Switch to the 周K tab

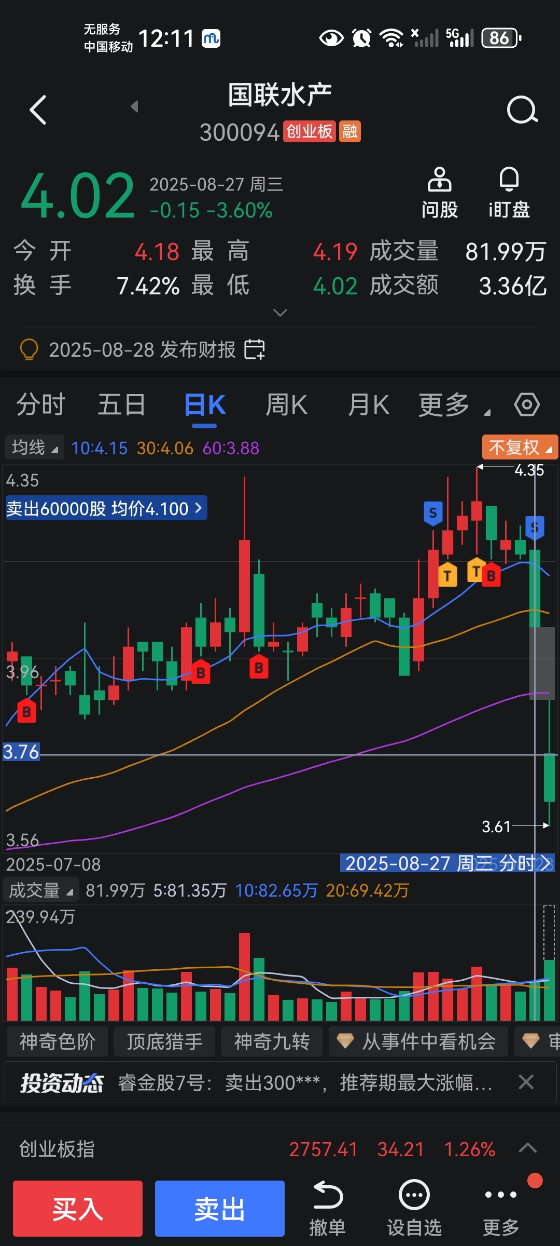click(x=287, y=405)
